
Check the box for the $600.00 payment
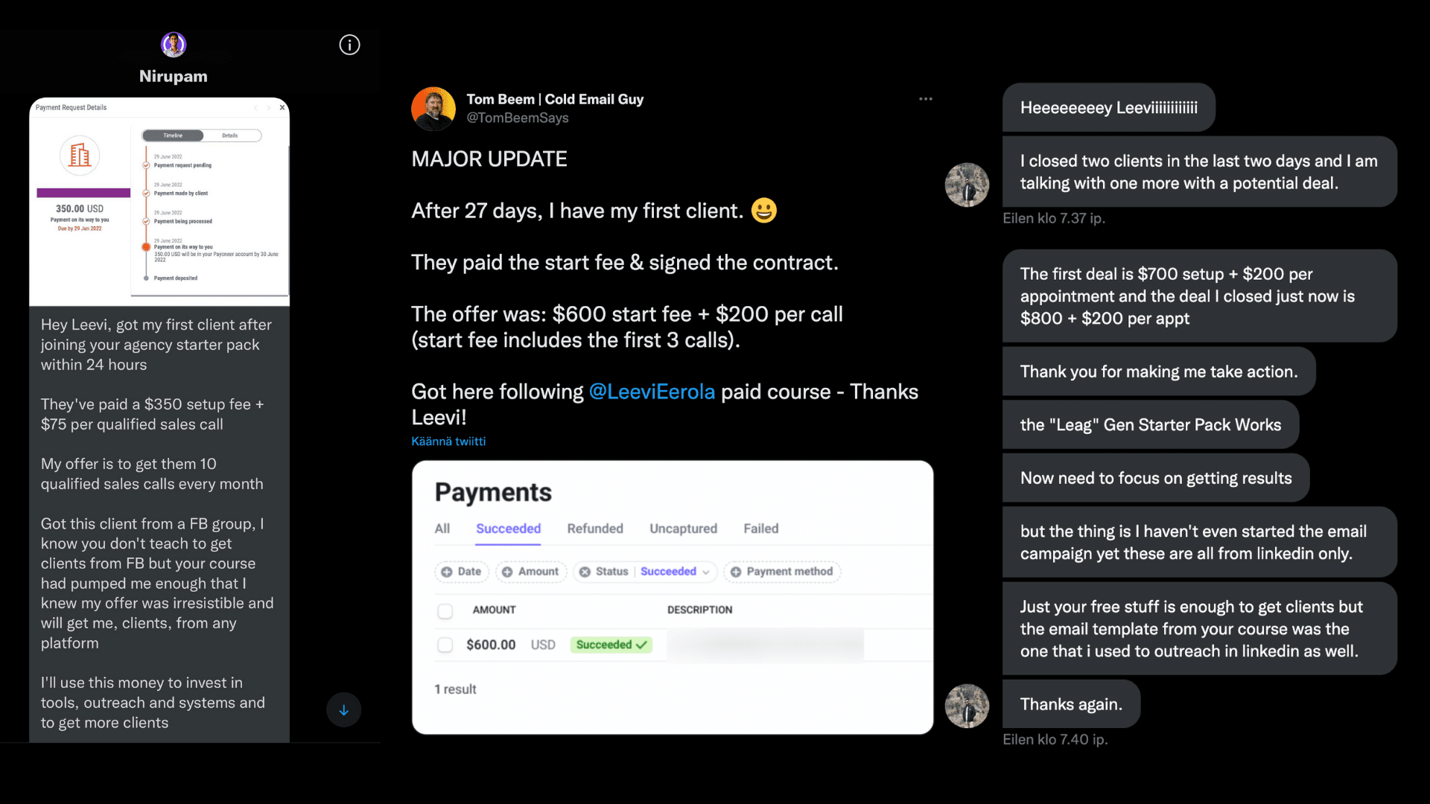coord(445,645)
